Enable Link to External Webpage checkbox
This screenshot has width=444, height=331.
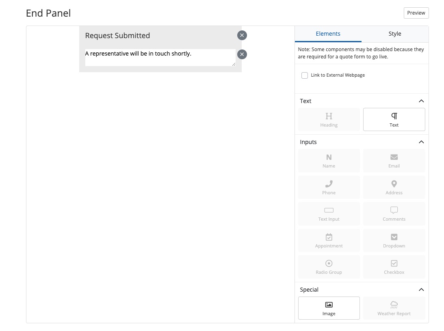pos(305,75)
